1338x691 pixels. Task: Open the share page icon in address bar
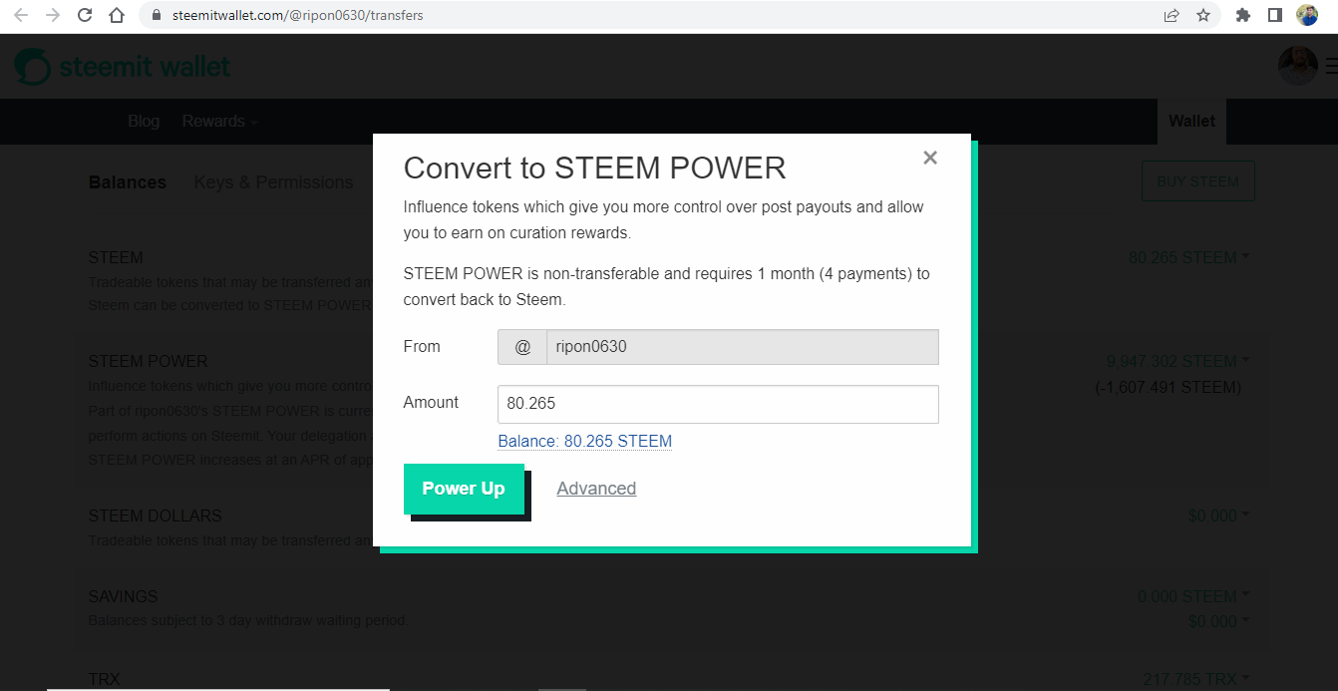tap(1171, 15)
